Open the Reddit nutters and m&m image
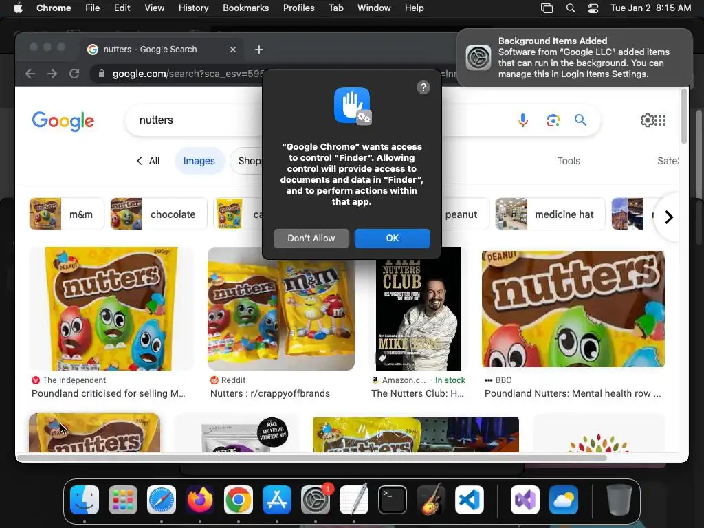Viewport: 704px width, 528px height. pos(281,309)
